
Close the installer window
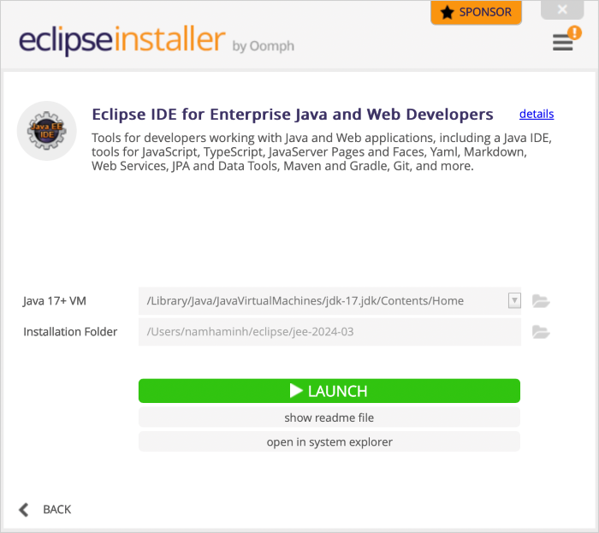(x=562, y=9)
